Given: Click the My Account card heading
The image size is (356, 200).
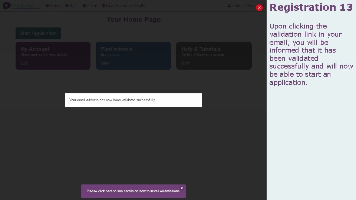Looking at the screenshot, I should pos(35,49).
